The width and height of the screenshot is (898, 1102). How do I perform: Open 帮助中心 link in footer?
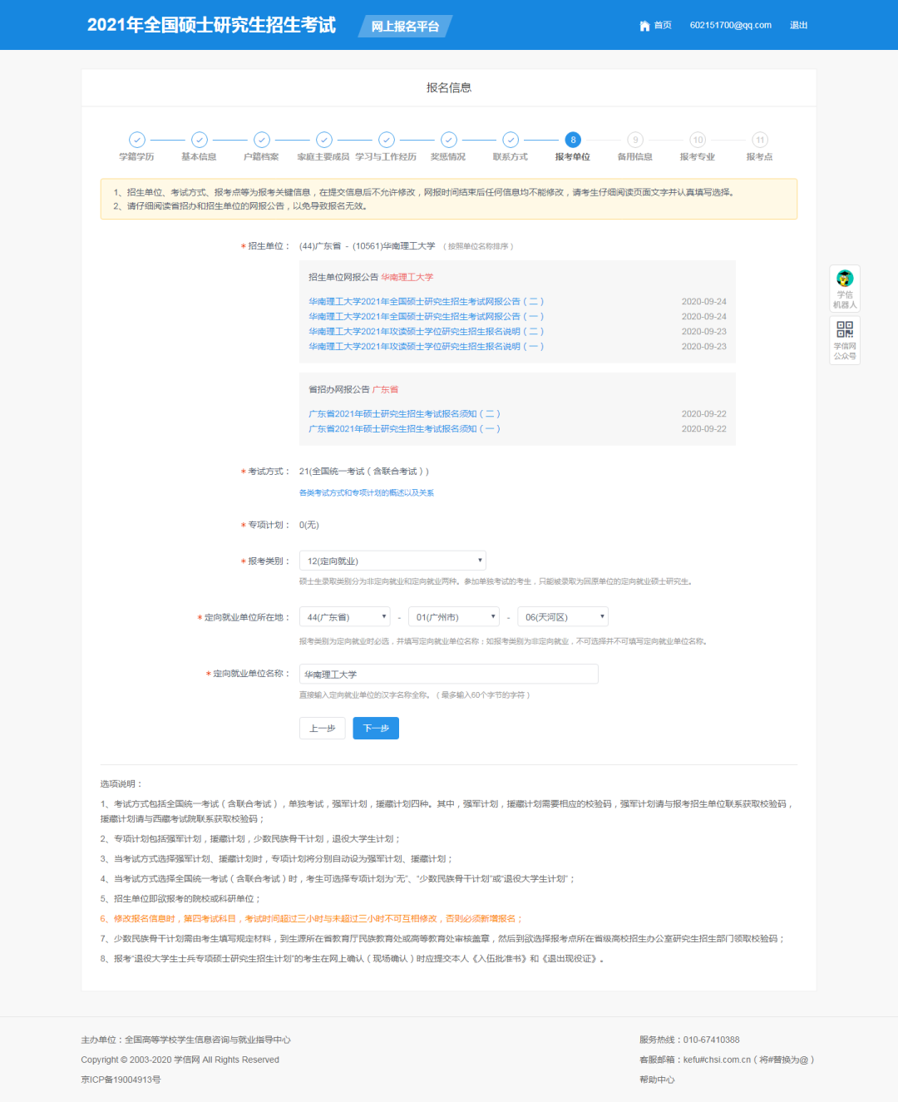point(657,1080)
